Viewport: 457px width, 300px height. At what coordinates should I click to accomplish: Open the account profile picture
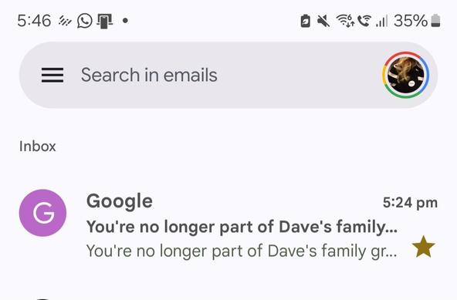406,75
